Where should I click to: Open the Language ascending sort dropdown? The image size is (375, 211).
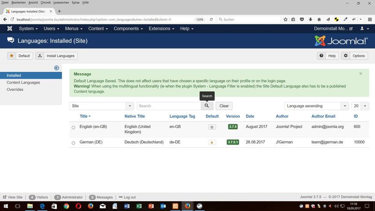[x=317, y=106]
